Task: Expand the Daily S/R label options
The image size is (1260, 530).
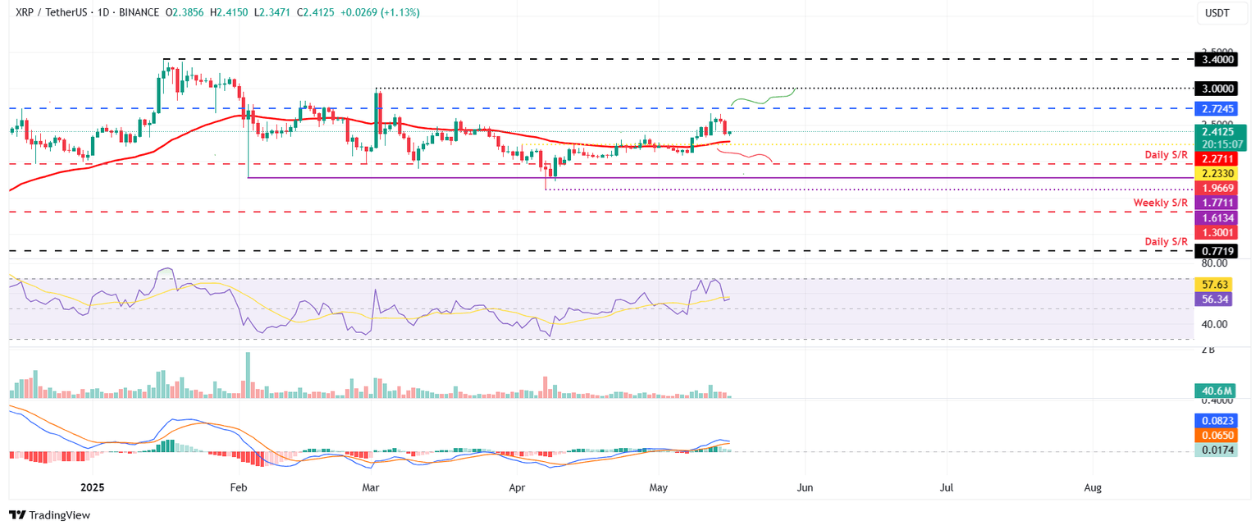Action: click(1166, 153)
